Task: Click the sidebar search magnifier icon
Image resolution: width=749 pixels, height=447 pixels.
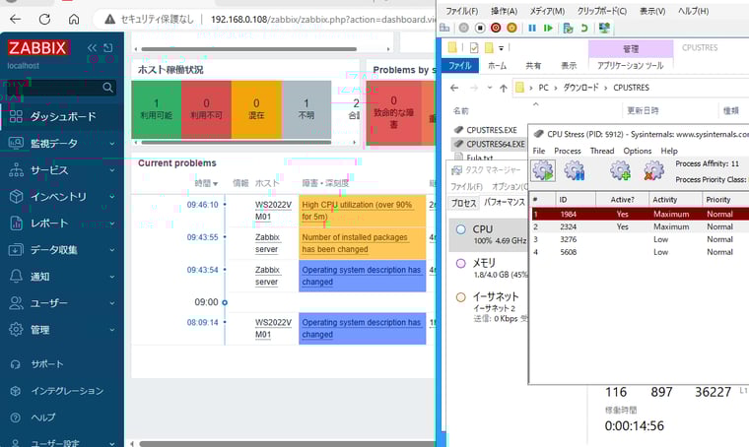Action: 108,88
